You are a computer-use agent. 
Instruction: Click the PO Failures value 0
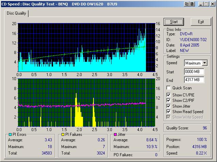click(x=156, y=155)
